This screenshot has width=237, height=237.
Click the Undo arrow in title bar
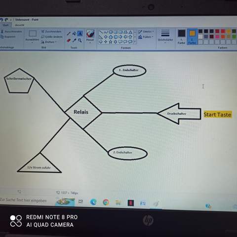(1, 20)
